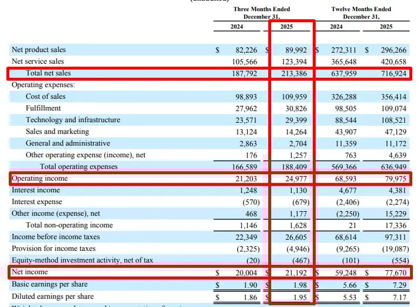The height and width of the screenshot is (307, 417).
Task: Click the 716,924 total net sales value
Action: click(x=392, y=73)
